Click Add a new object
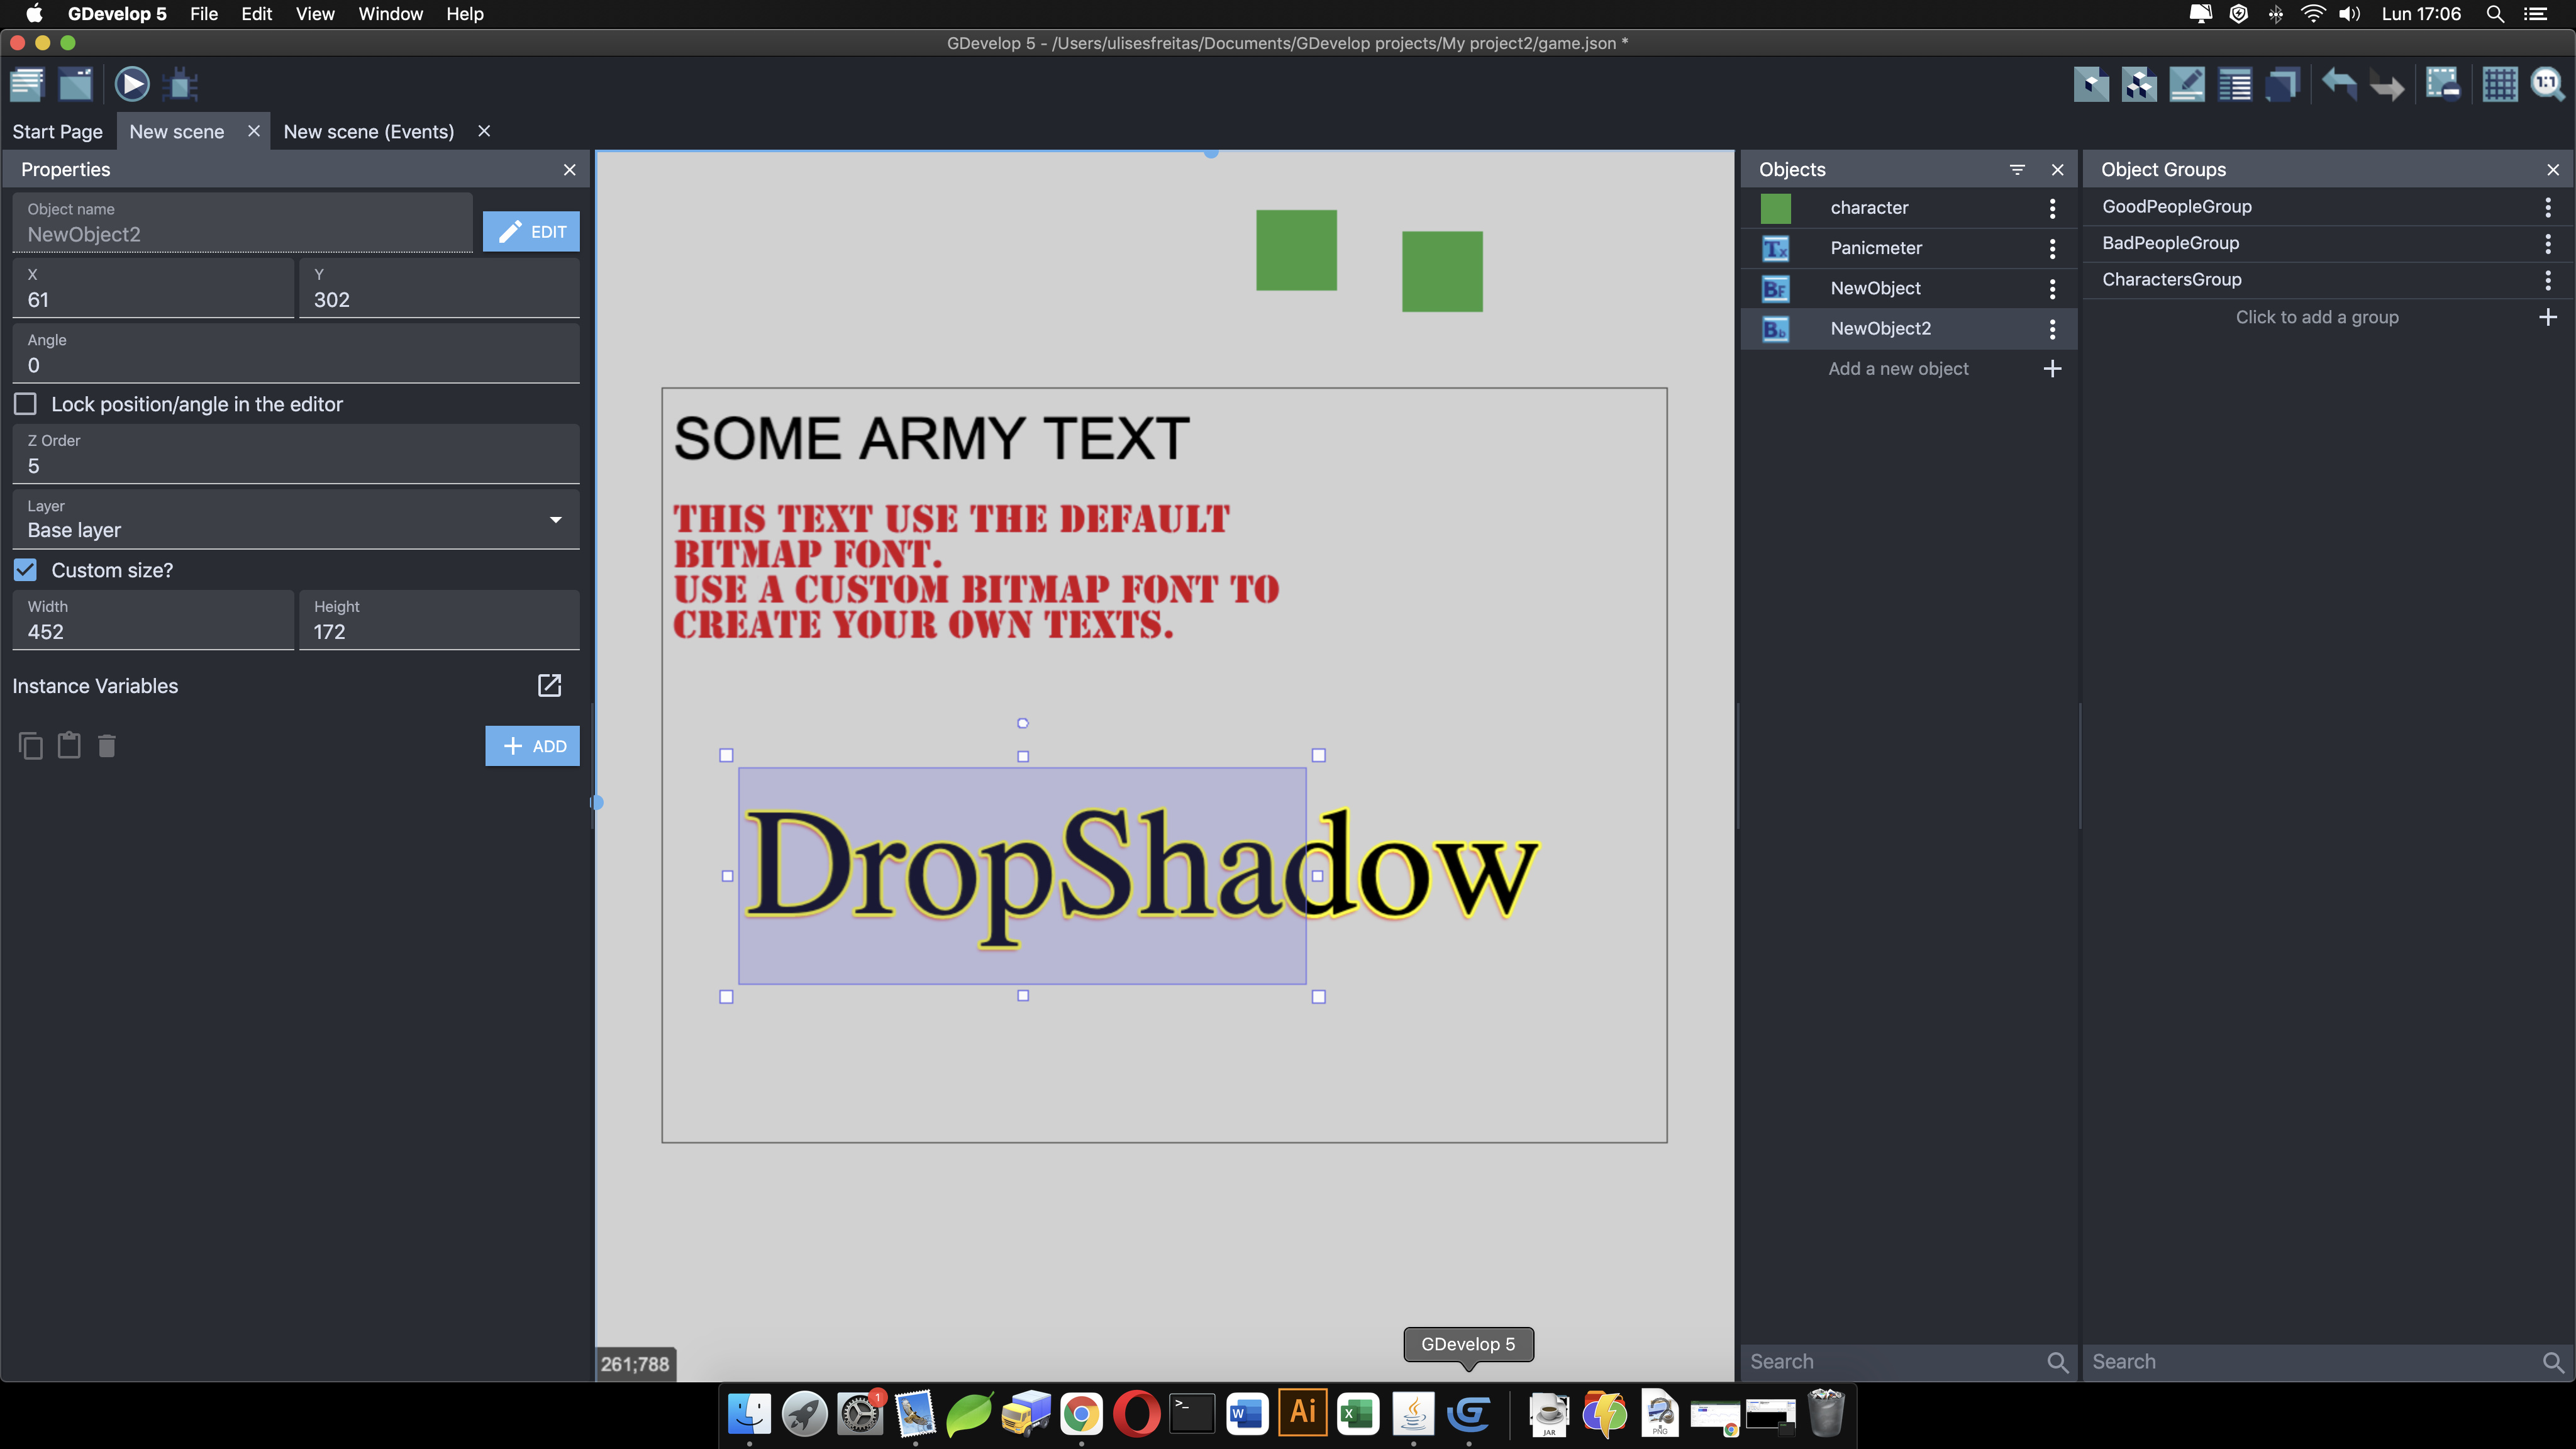Viewport: 2576px width, 1449px height. (x=1898, y=368)
